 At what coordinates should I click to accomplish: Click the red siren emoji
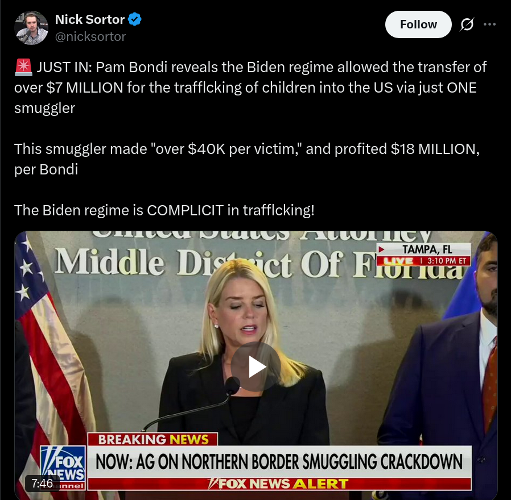[23, 68]
